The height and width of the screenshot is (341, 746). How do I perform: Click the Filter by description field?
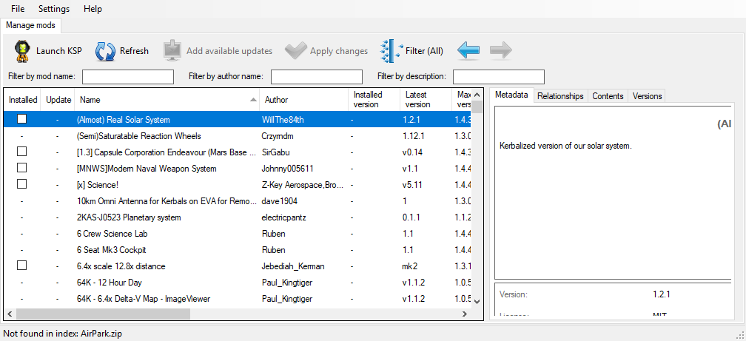pos(499,77)
